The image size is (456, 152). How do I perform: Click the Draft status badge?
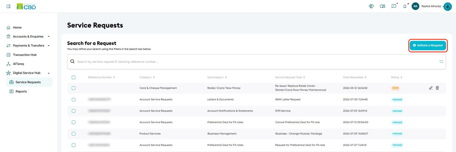pyautogui.click(x=395, y=88)
